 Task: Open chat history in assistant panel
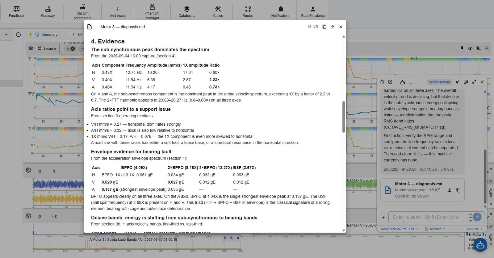(x=382, y=82)
